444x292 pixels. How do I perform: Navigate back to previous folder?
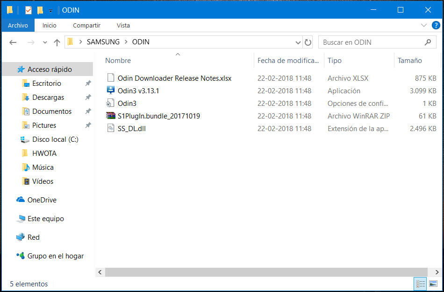click(x=13, y=42)
